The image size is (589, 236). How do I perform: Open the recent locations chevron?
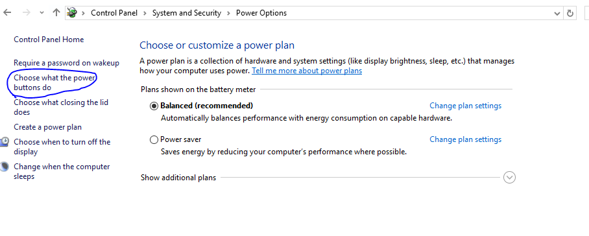tap(42, 13)
